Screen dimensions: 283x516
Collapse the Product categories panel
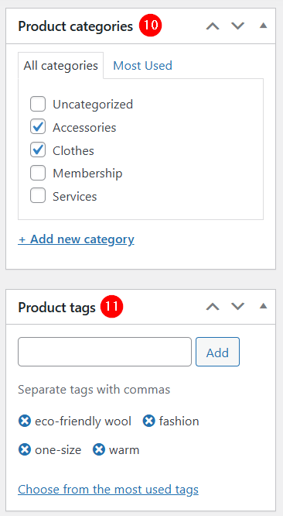(x=264, y=26)
